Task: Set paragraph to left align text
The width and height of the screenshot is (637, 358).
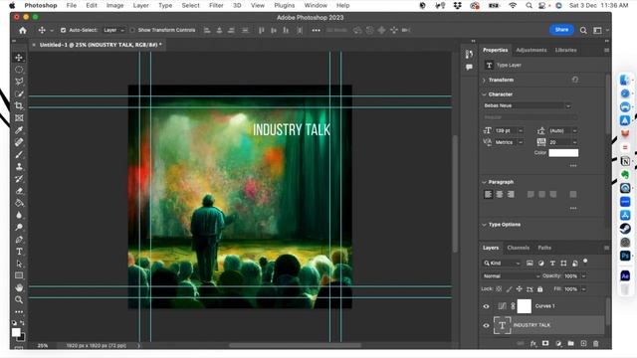Action: (488, 195)
